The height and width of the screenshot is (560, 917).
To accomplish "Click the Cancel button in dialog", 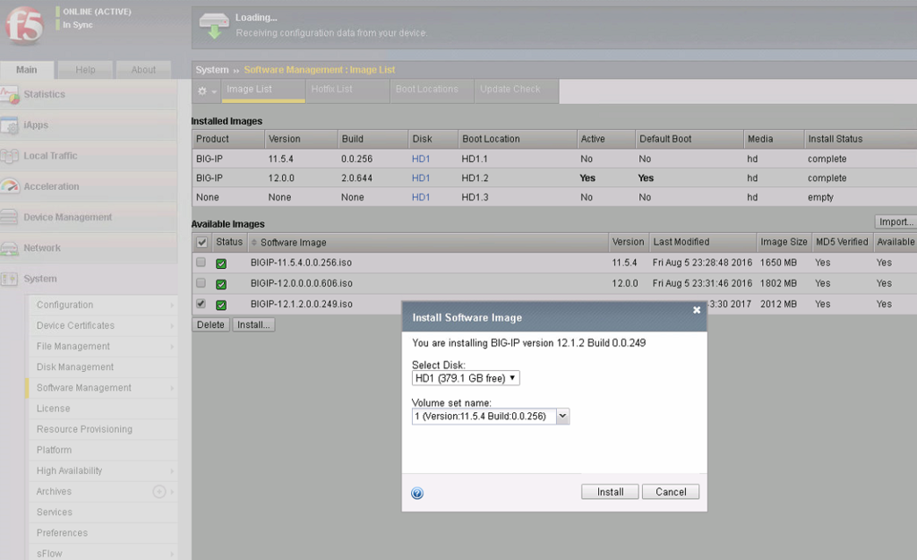I will 671,492.
